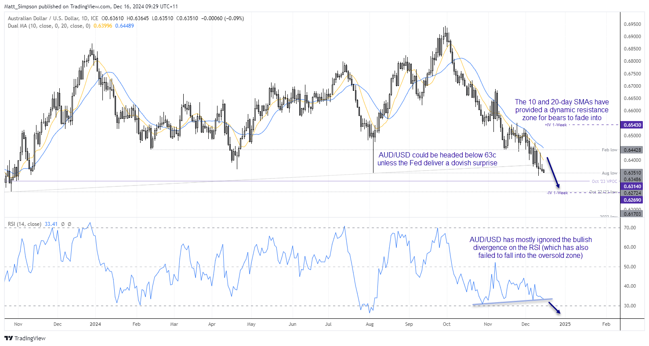Click the Apr label on time axis

213,324
